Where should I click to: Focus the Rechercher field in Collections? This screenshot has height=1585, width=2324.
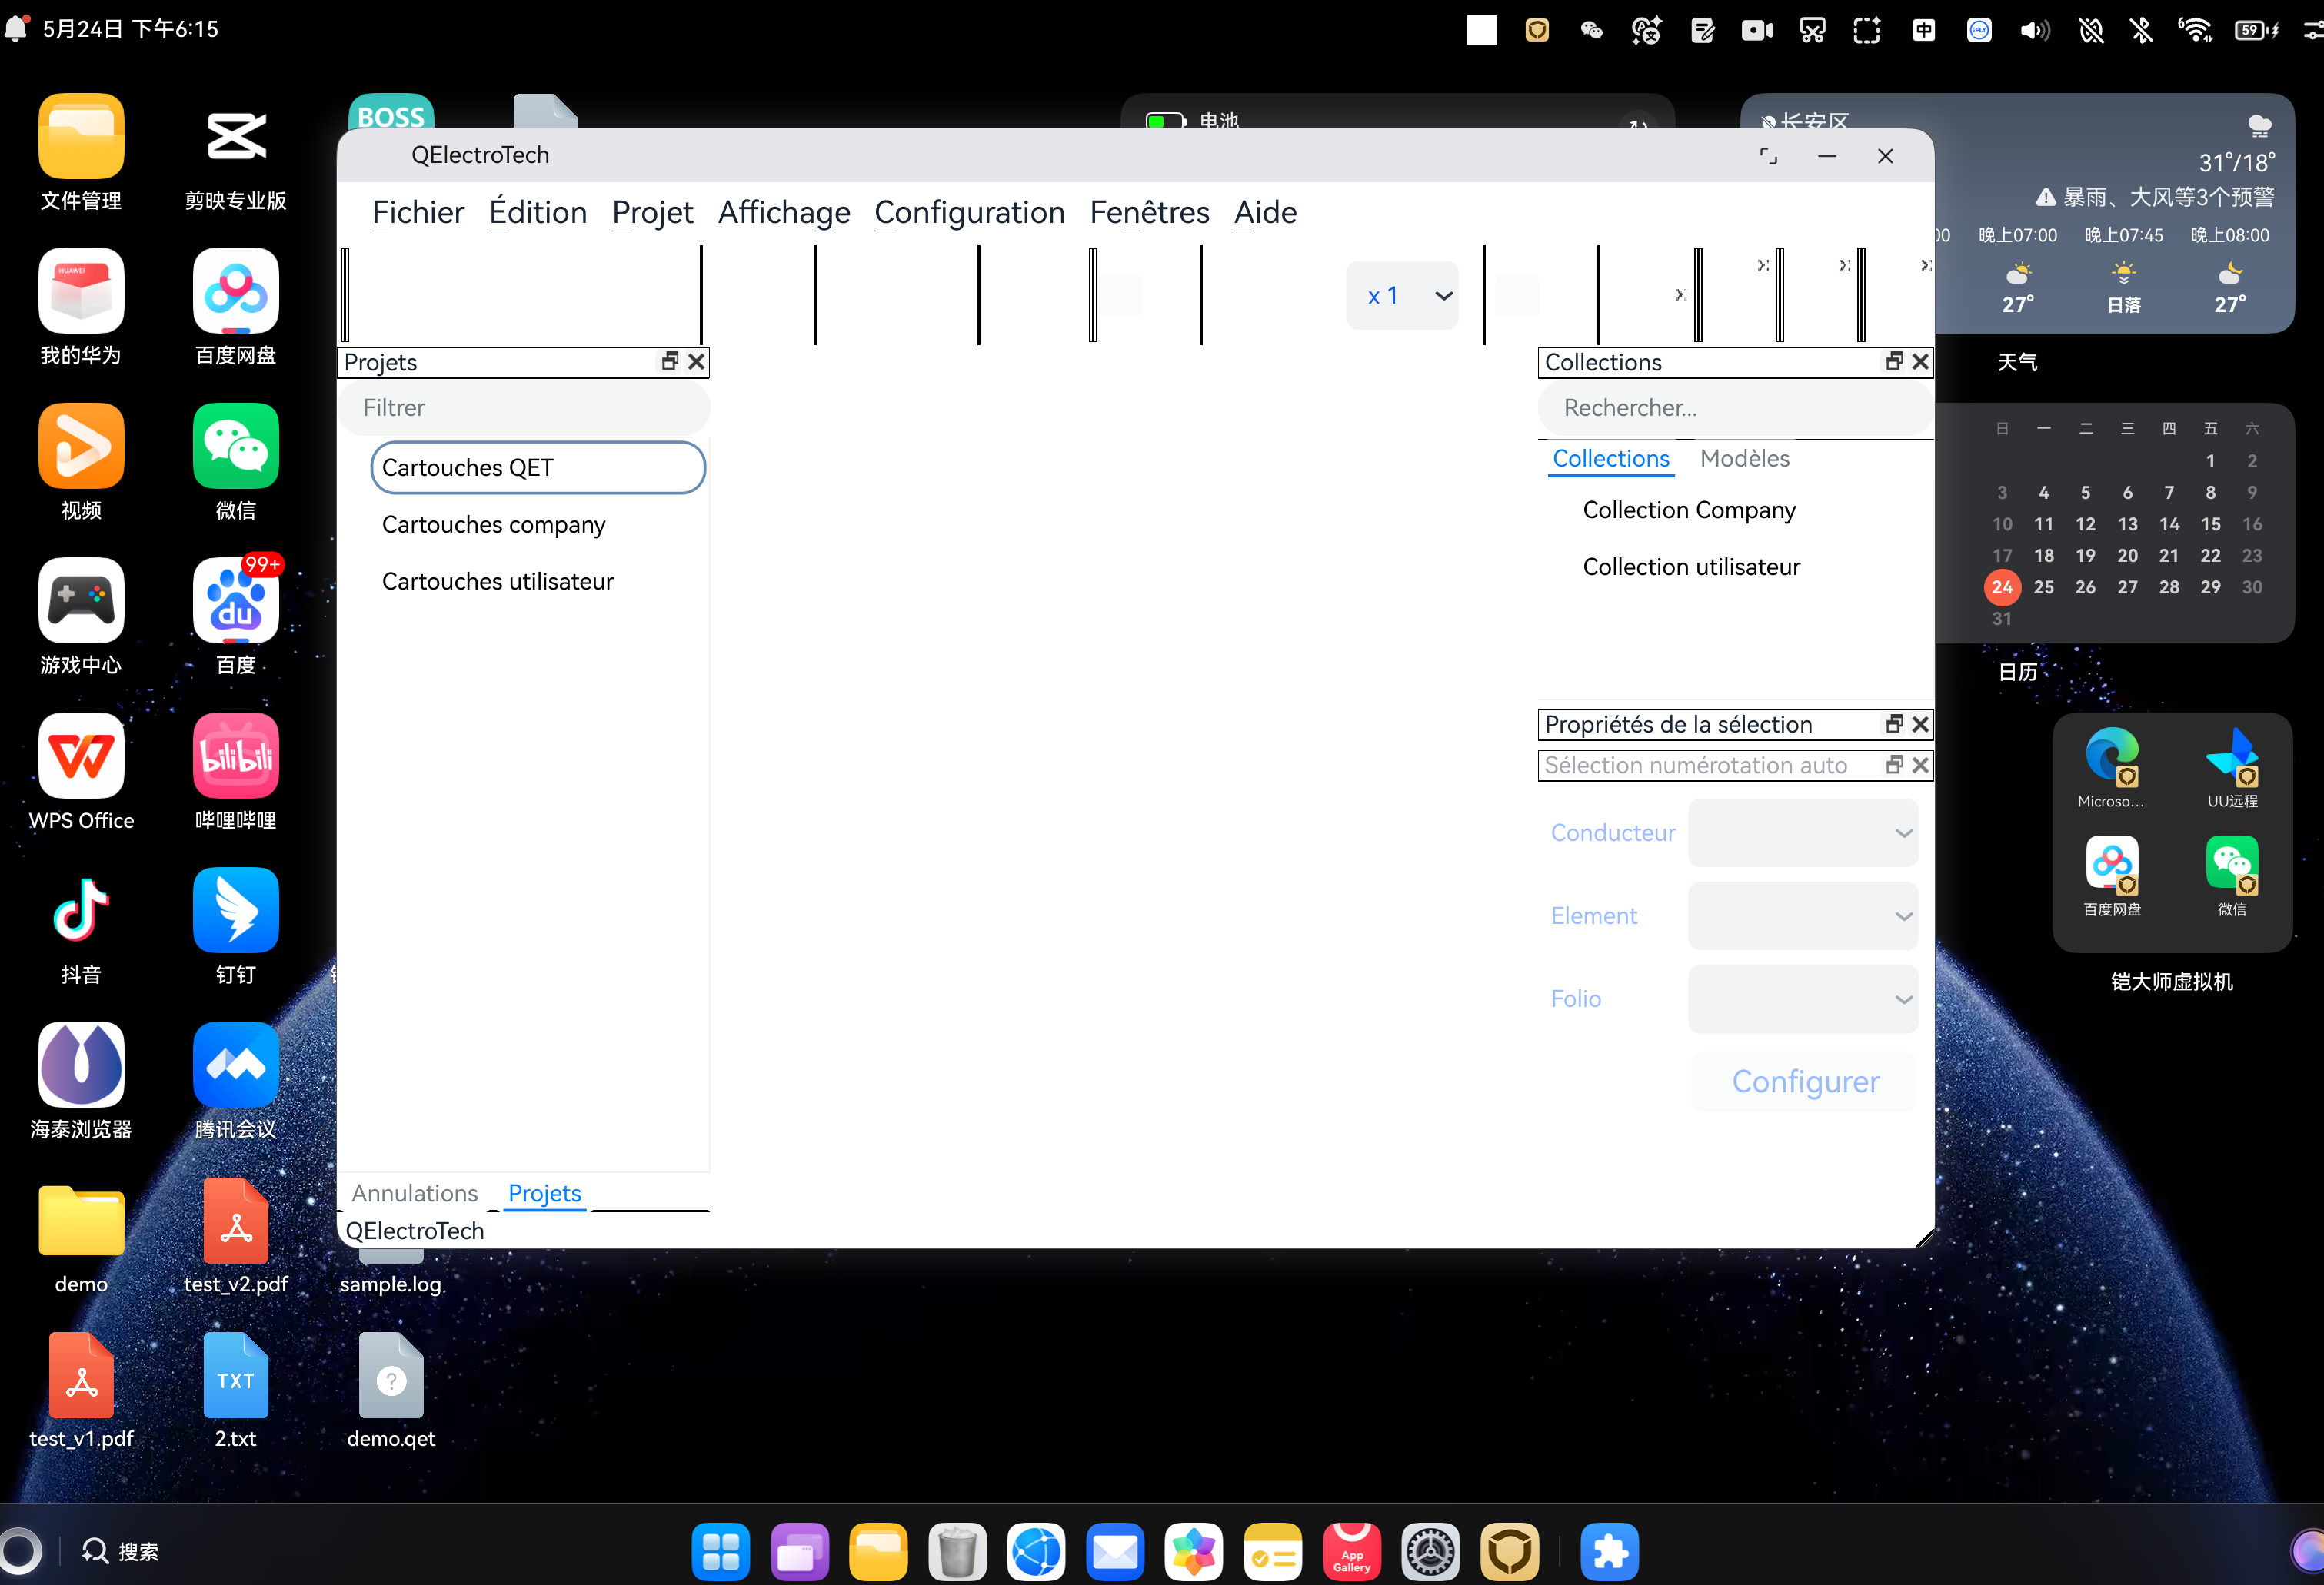[1735, 407]
